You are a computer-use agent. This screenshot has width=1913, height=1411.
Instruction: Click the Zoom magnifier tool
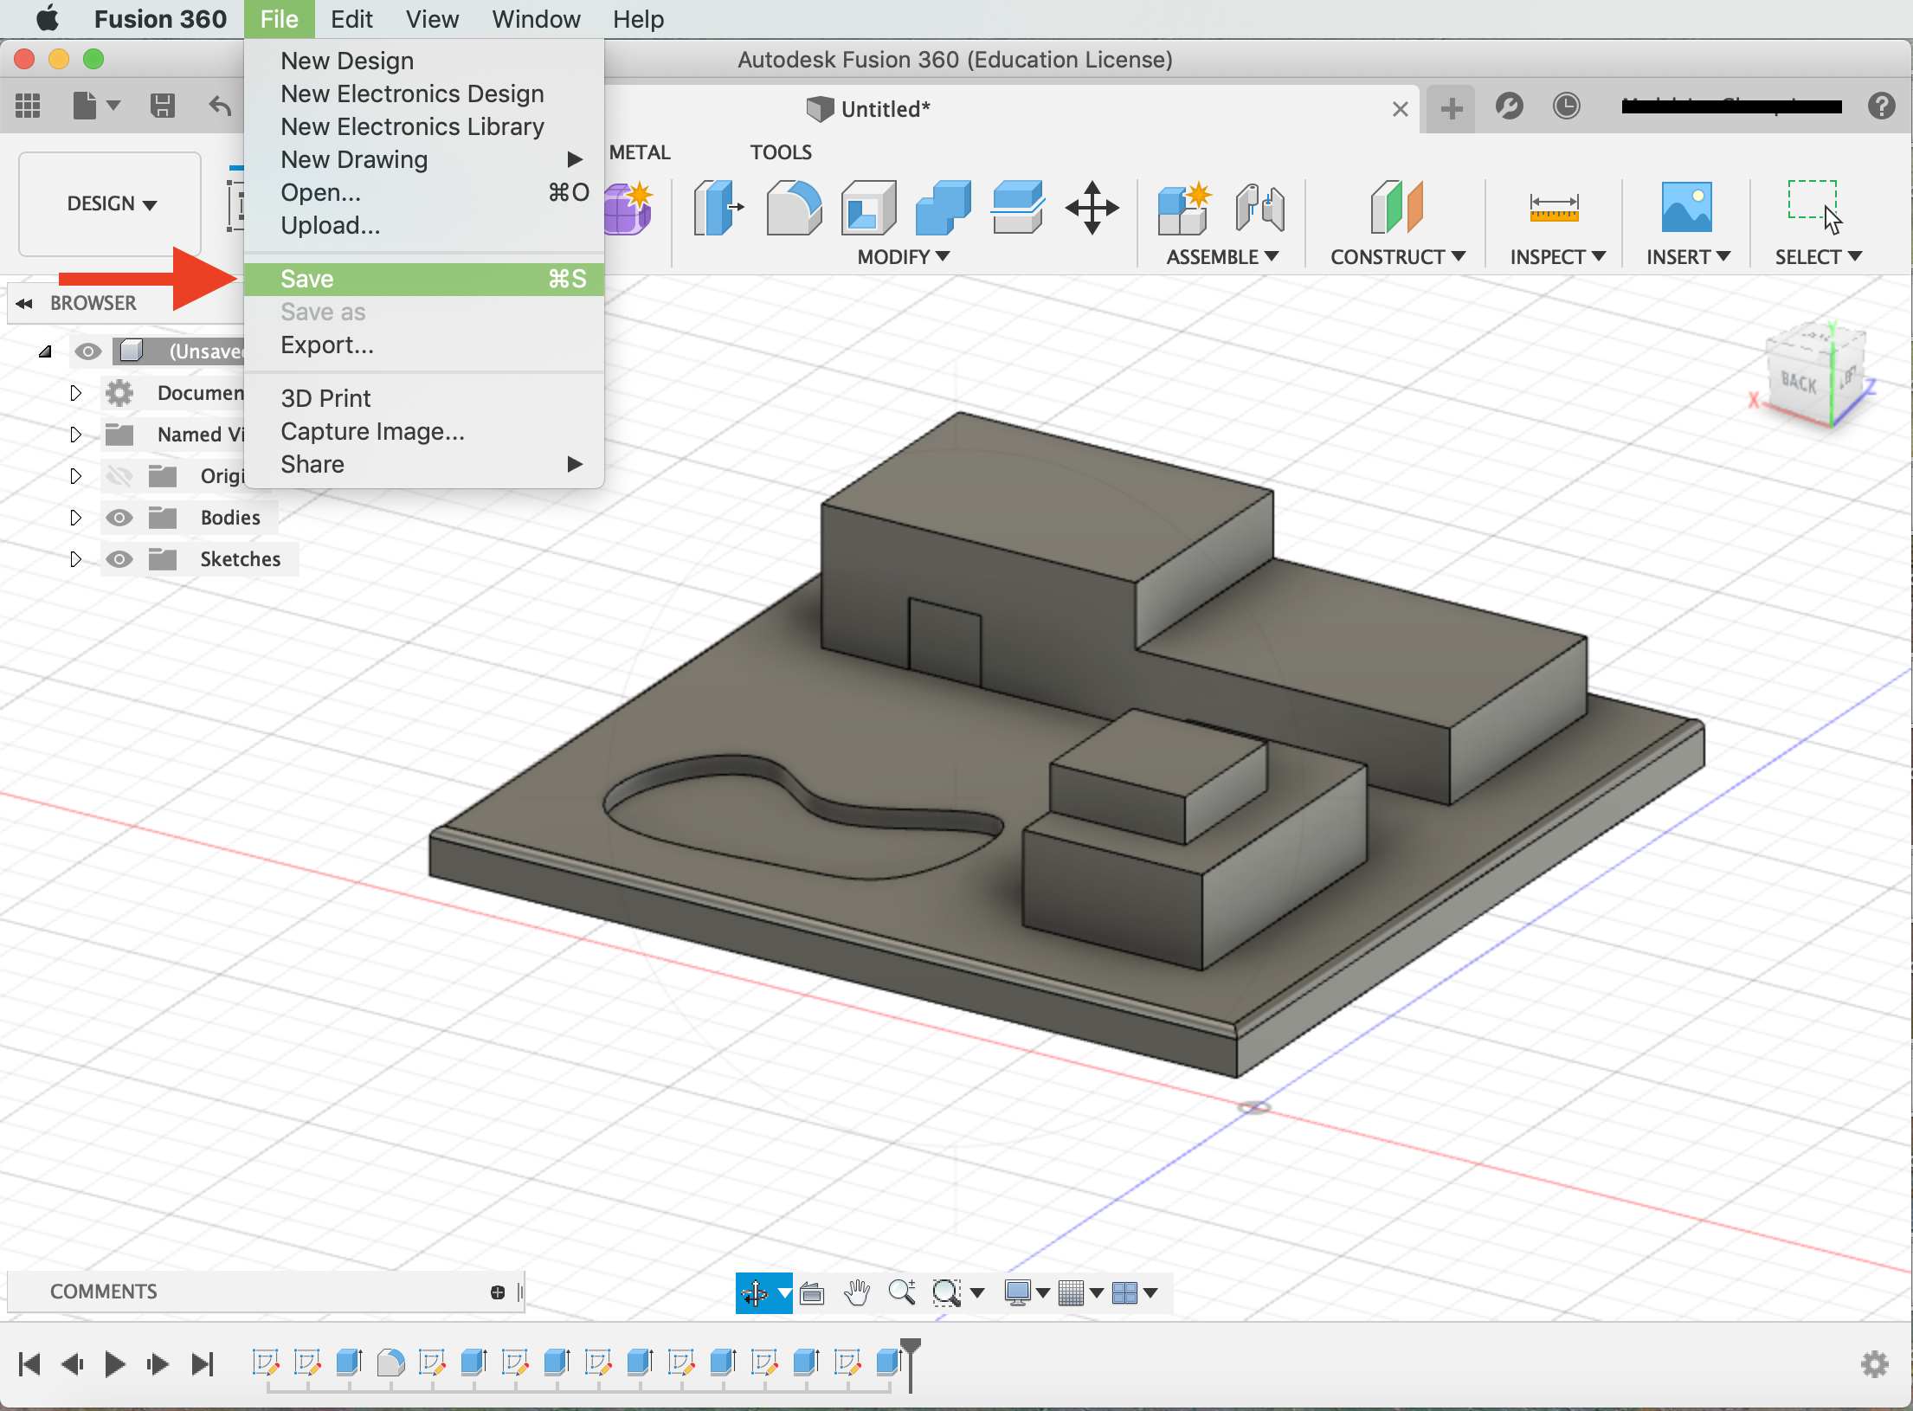(x=902, y=1292)
